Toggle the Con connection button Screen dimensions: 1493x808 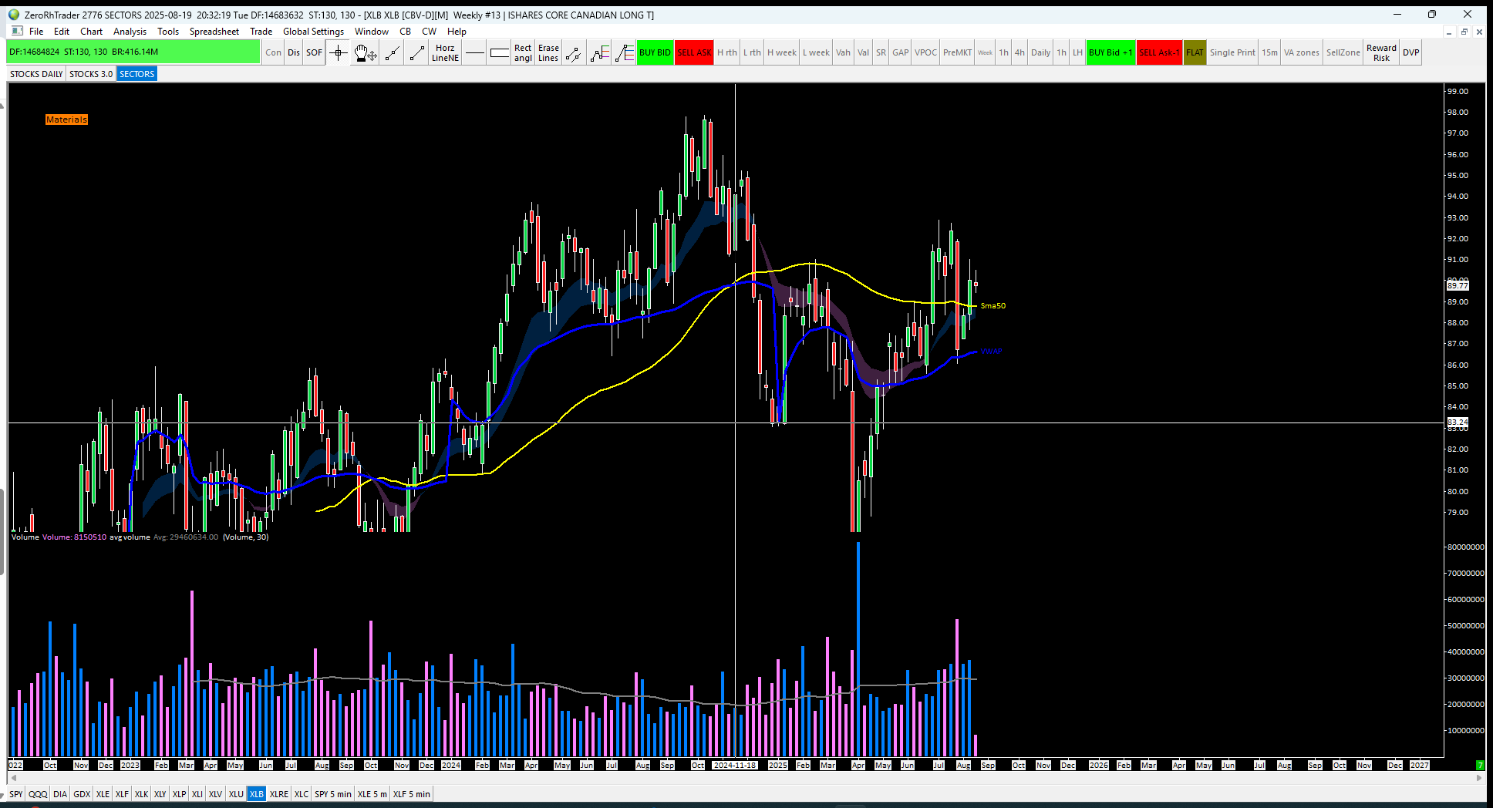274,52
